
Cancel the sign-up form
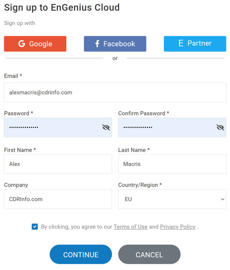pos(149,254)
